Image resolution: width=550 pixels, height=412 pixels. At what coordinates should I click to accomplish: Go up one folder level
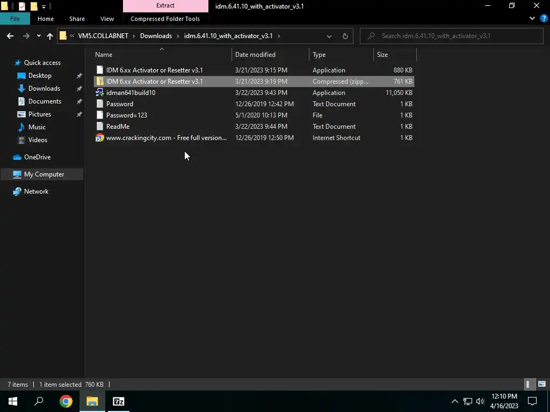click(50, 36)
